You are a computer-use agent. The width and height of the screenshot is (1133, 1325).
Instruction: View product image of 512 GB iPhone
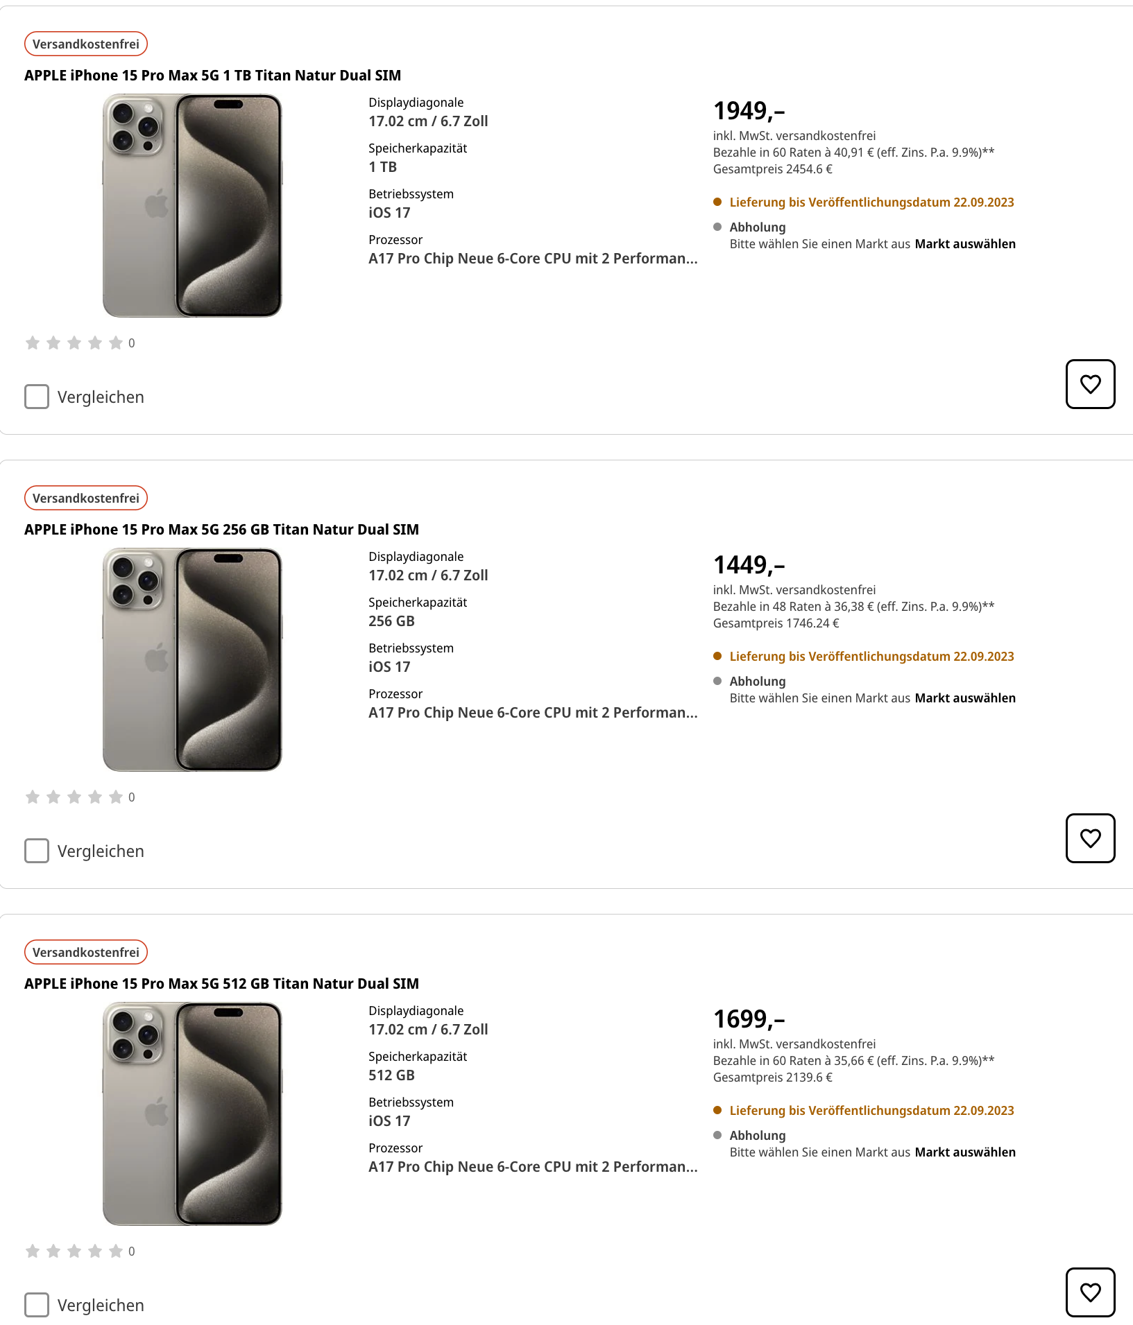point(192,1114)
